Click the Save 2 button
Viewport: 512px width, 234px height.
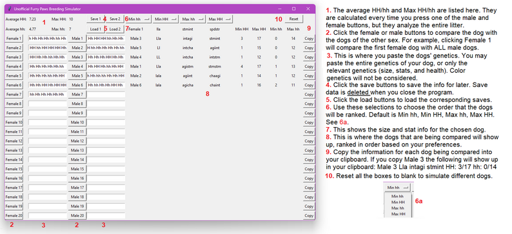click(x=115, y=19)
